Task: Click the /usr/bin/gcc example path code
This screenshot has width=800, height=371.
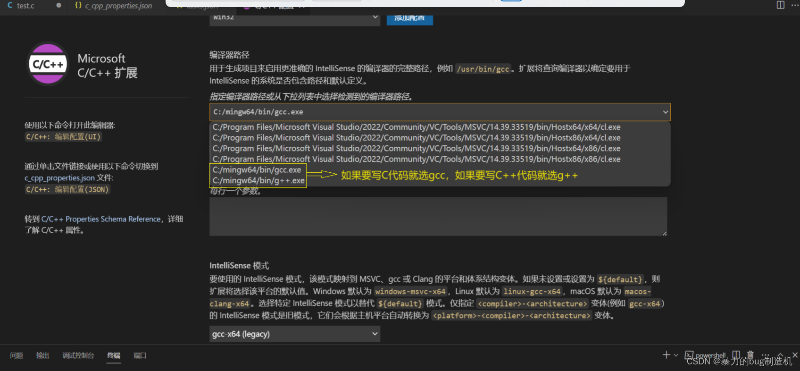Action: (x=483, y=69)
